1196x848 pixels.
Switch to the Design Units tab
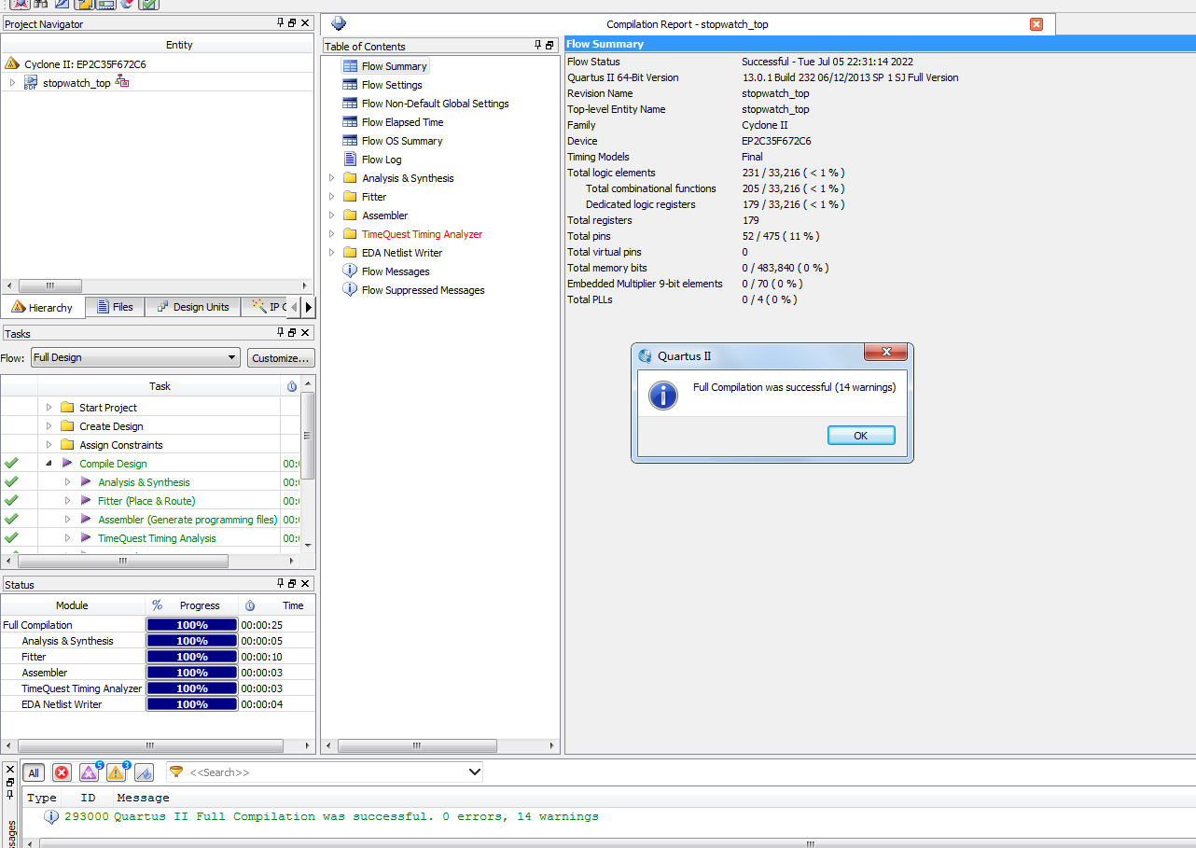(x=192, y=307)
